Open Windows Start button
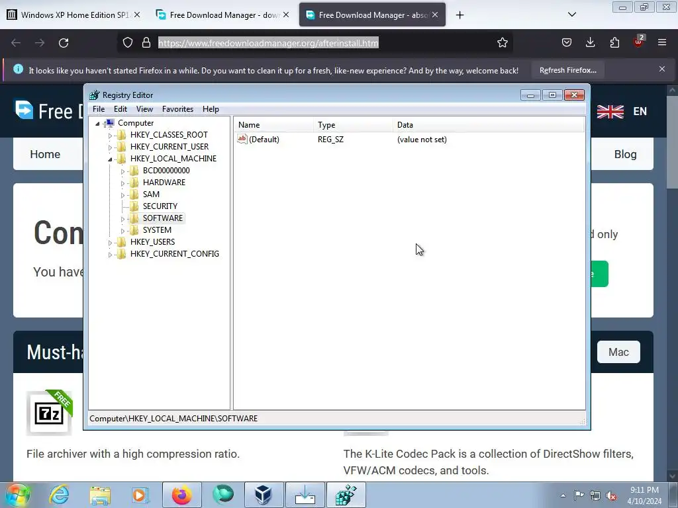This screenshot has width=678, height=508. [18, 495]
